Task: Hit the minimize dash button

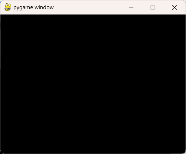Action: coord(131,7)
